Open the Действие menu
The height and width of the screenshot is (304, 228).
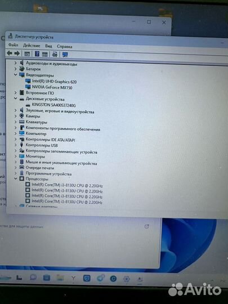32,46
